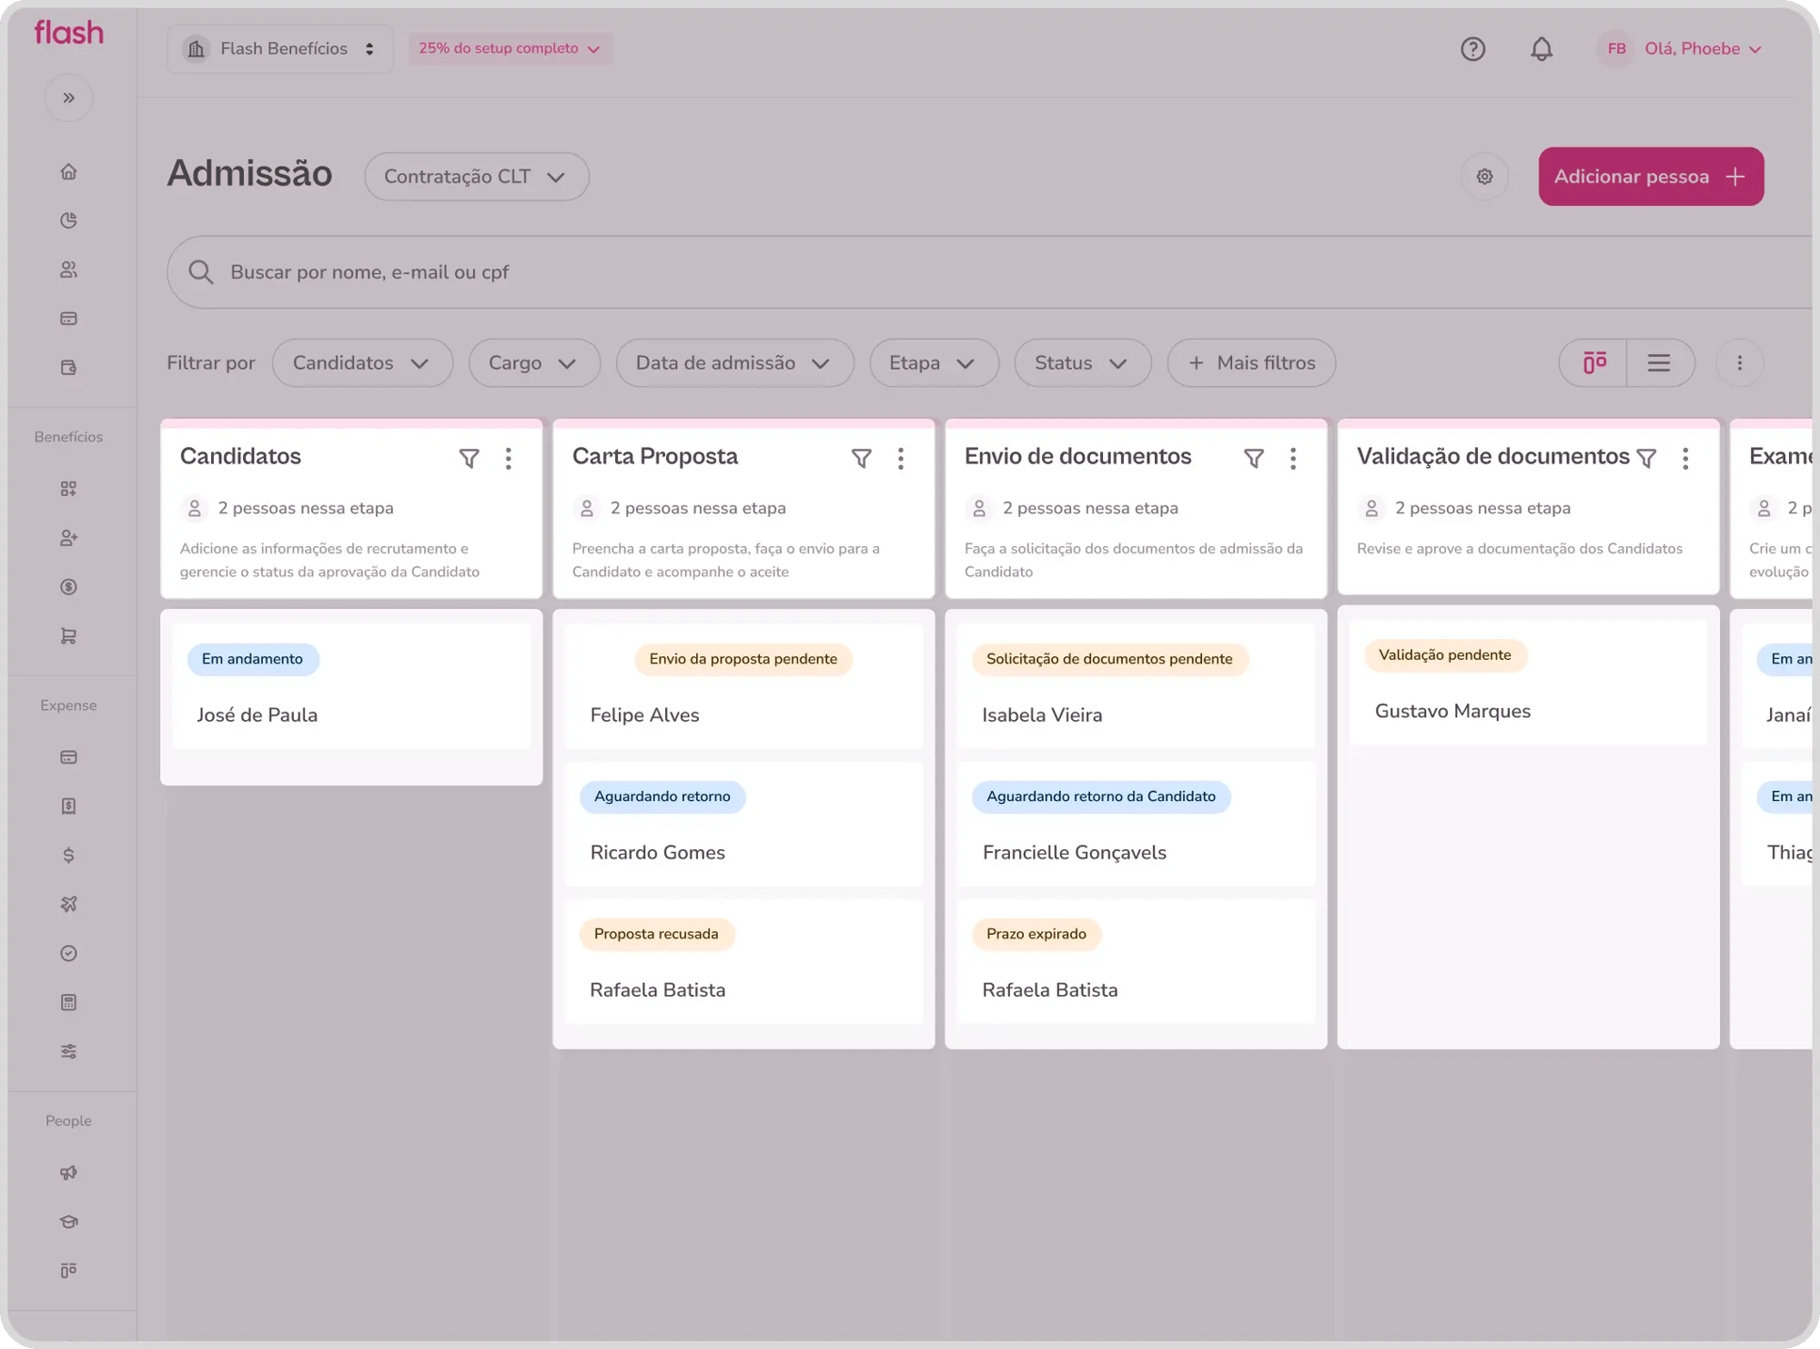Open Candidatos filter dropdown
The width and height of the screenshot is (1820, 1349).
361,363
